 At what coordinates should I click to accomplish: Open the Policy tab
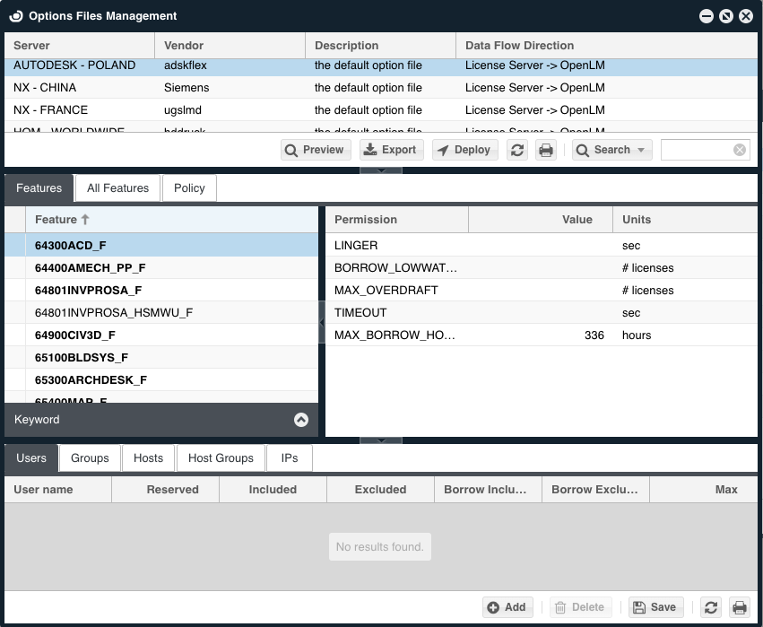pos(189,188)
